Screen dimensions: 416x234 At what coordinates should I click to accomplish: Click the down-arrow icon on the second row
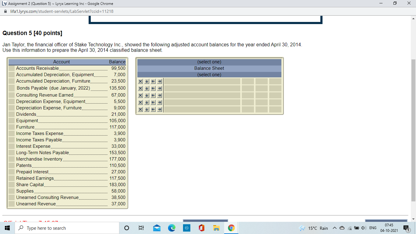pos(146,88)
